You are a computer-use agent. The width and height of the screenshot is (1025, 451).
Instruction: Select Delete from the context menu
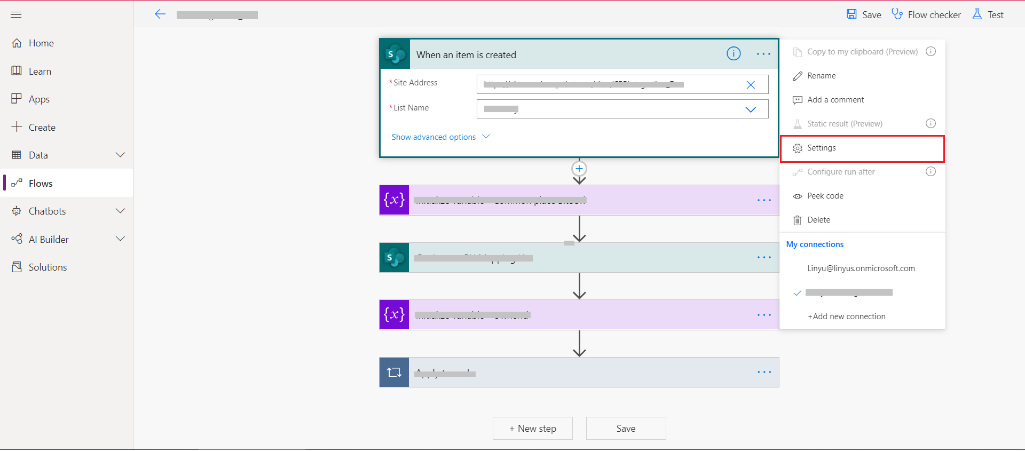tap(818, 220)
